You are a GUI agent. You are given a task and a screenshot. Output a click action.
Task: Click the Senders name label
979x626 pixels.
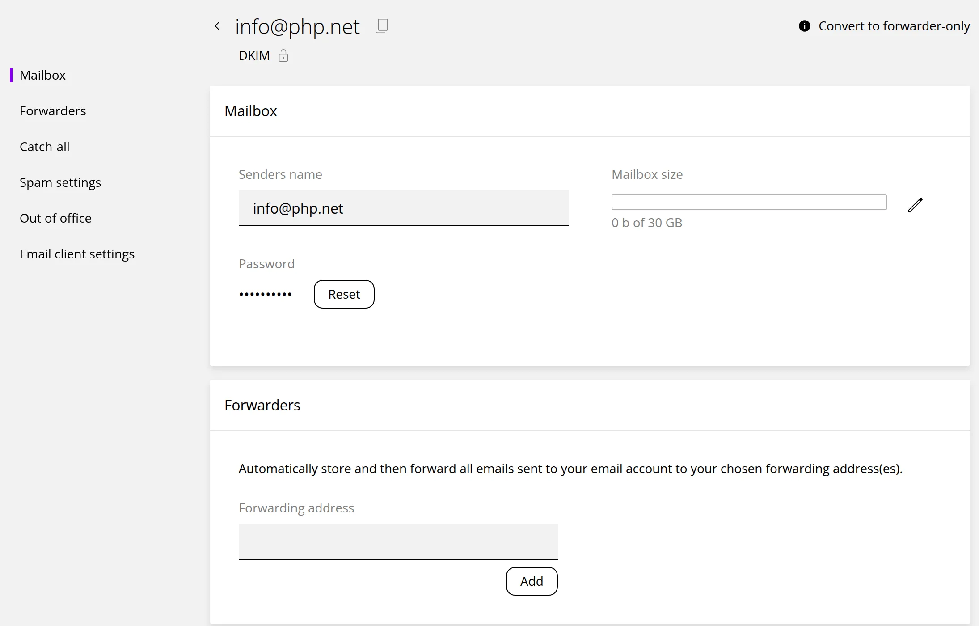click(x=280, y=174)
